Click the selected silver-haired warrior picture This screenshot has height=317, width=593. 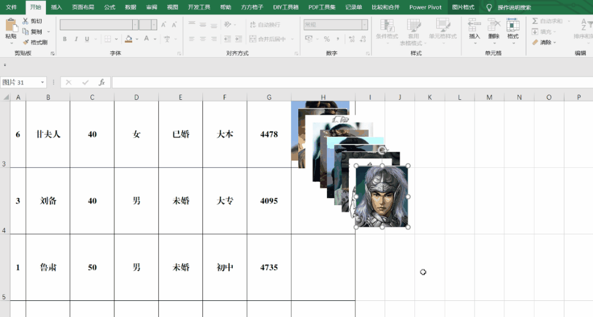(382, 196)
